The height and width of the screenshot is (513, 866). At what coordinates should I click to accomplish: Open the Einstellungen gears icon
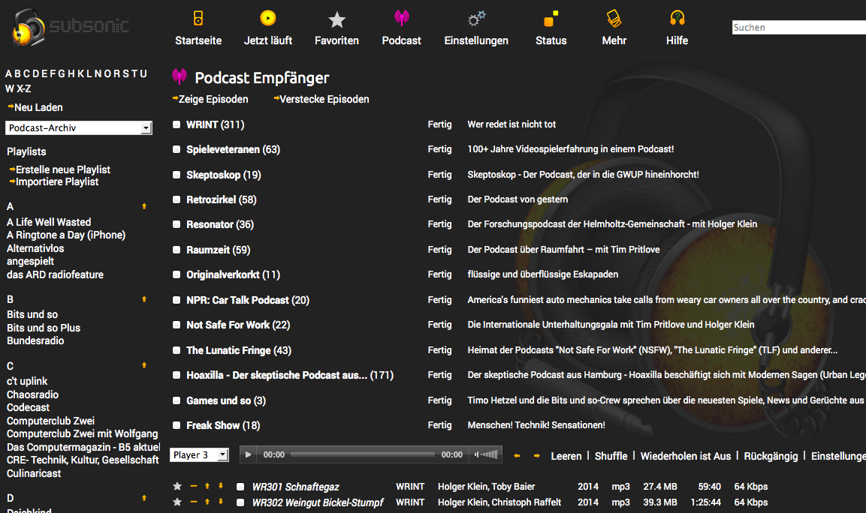pos(477,18)
